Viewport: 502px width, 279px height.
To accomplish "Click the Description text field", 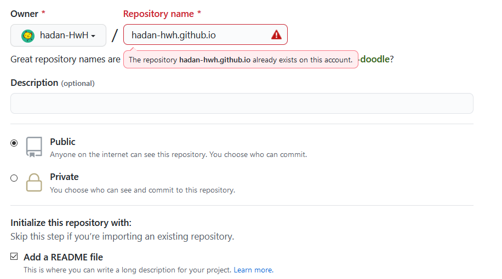I will (242, 103).
